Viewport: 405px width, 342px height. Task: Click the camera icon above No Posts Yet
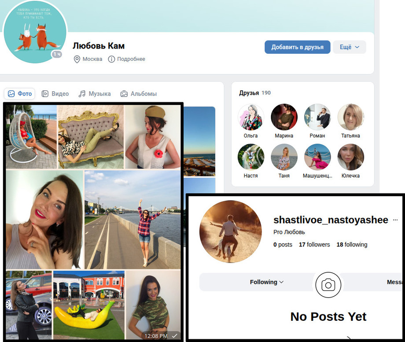[328, 285]
